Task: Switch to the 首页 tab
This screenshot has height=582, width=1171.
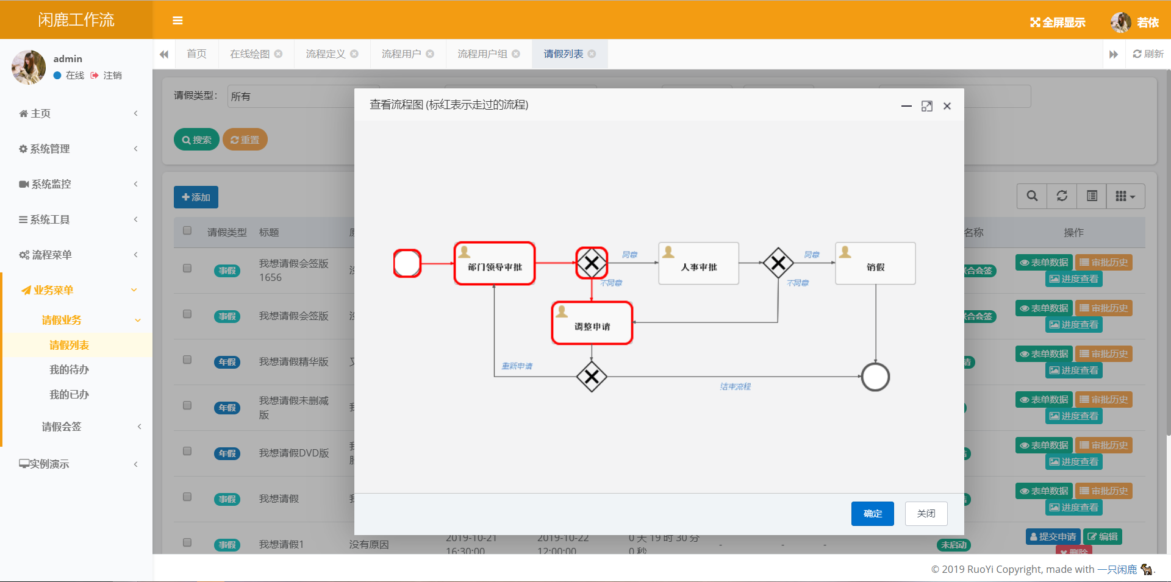Action: (196, 54)
